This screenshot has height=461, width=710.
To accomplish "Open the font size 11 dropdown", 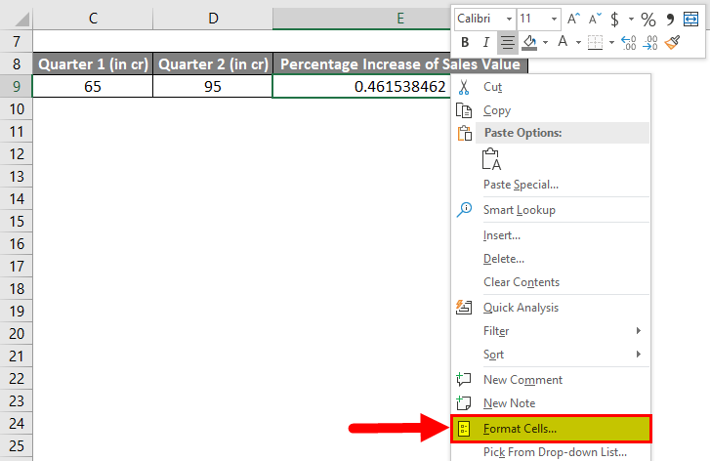I will 554,19.
